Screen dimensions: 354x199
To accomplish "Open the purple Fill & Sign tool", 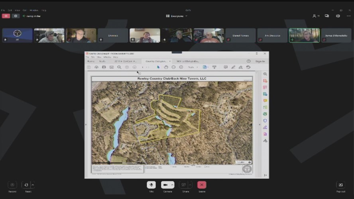I will (265, 127).
